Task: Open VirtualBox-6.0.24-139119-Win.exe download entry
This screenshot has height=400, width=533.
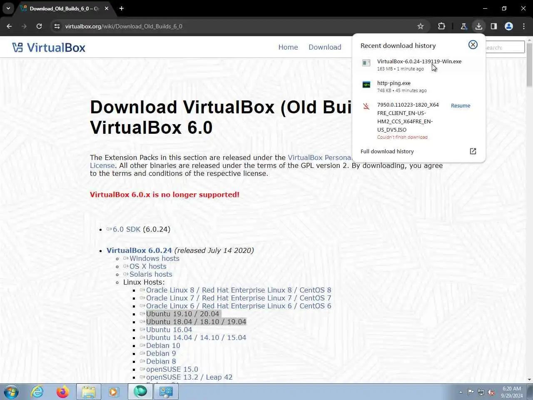Action: click(x=419, y=65)
